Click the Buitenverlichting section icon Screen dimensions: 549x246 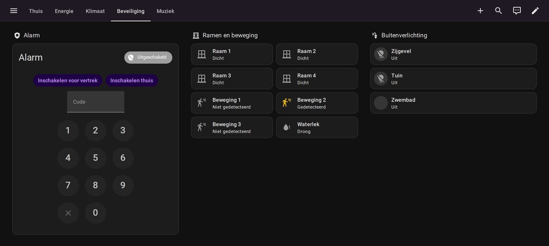pos(375,35)
